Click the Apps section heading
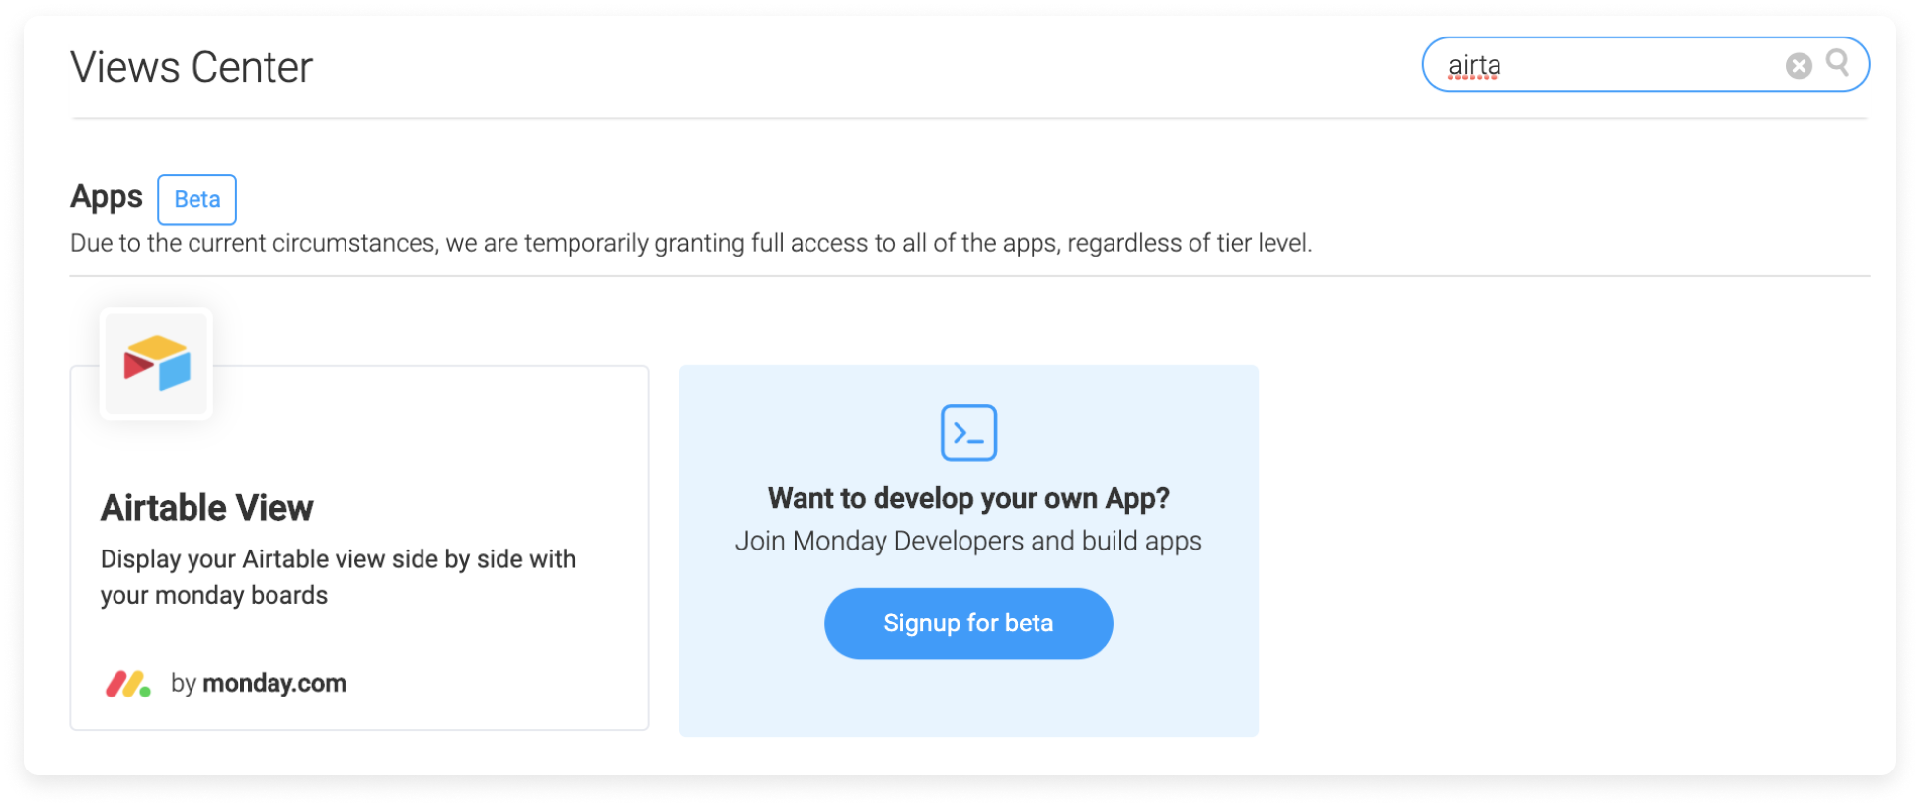The width and height of the screenshot is (1920, 807). click(106, 196)
